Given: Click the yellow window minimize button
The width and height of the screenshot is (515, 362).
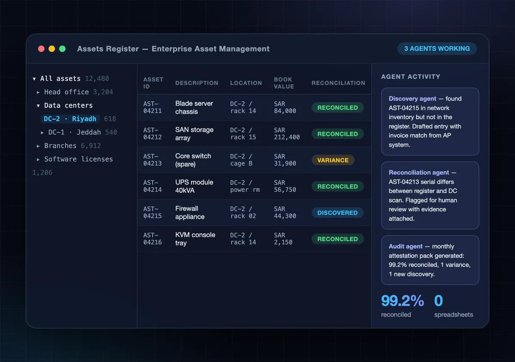Looking at the screenshot, I should (x=52, y=49).
